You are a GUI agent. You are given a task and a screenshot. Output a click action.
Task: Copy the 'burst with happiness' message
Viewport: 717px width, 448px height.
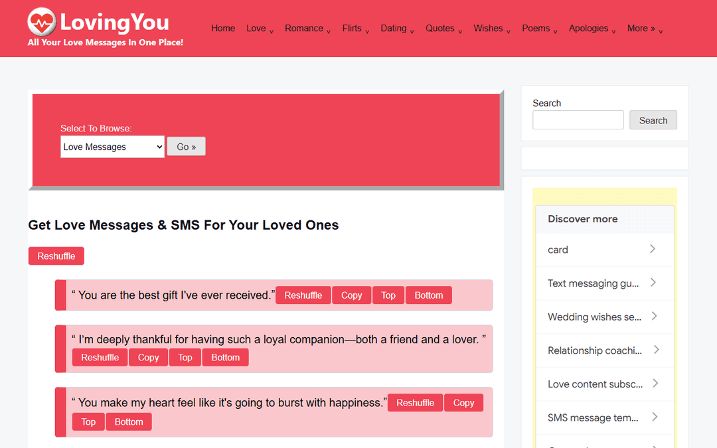[x=463, y=403]
